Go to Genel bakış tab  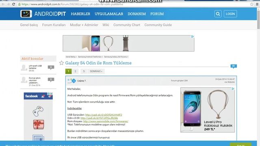[x=29, y=25]
